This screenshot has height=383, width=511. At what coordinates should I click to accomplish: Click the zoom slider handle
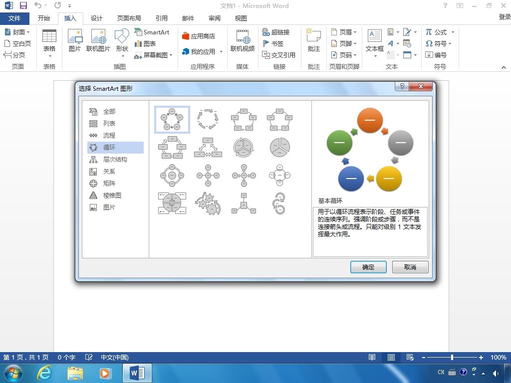point(452,357)
